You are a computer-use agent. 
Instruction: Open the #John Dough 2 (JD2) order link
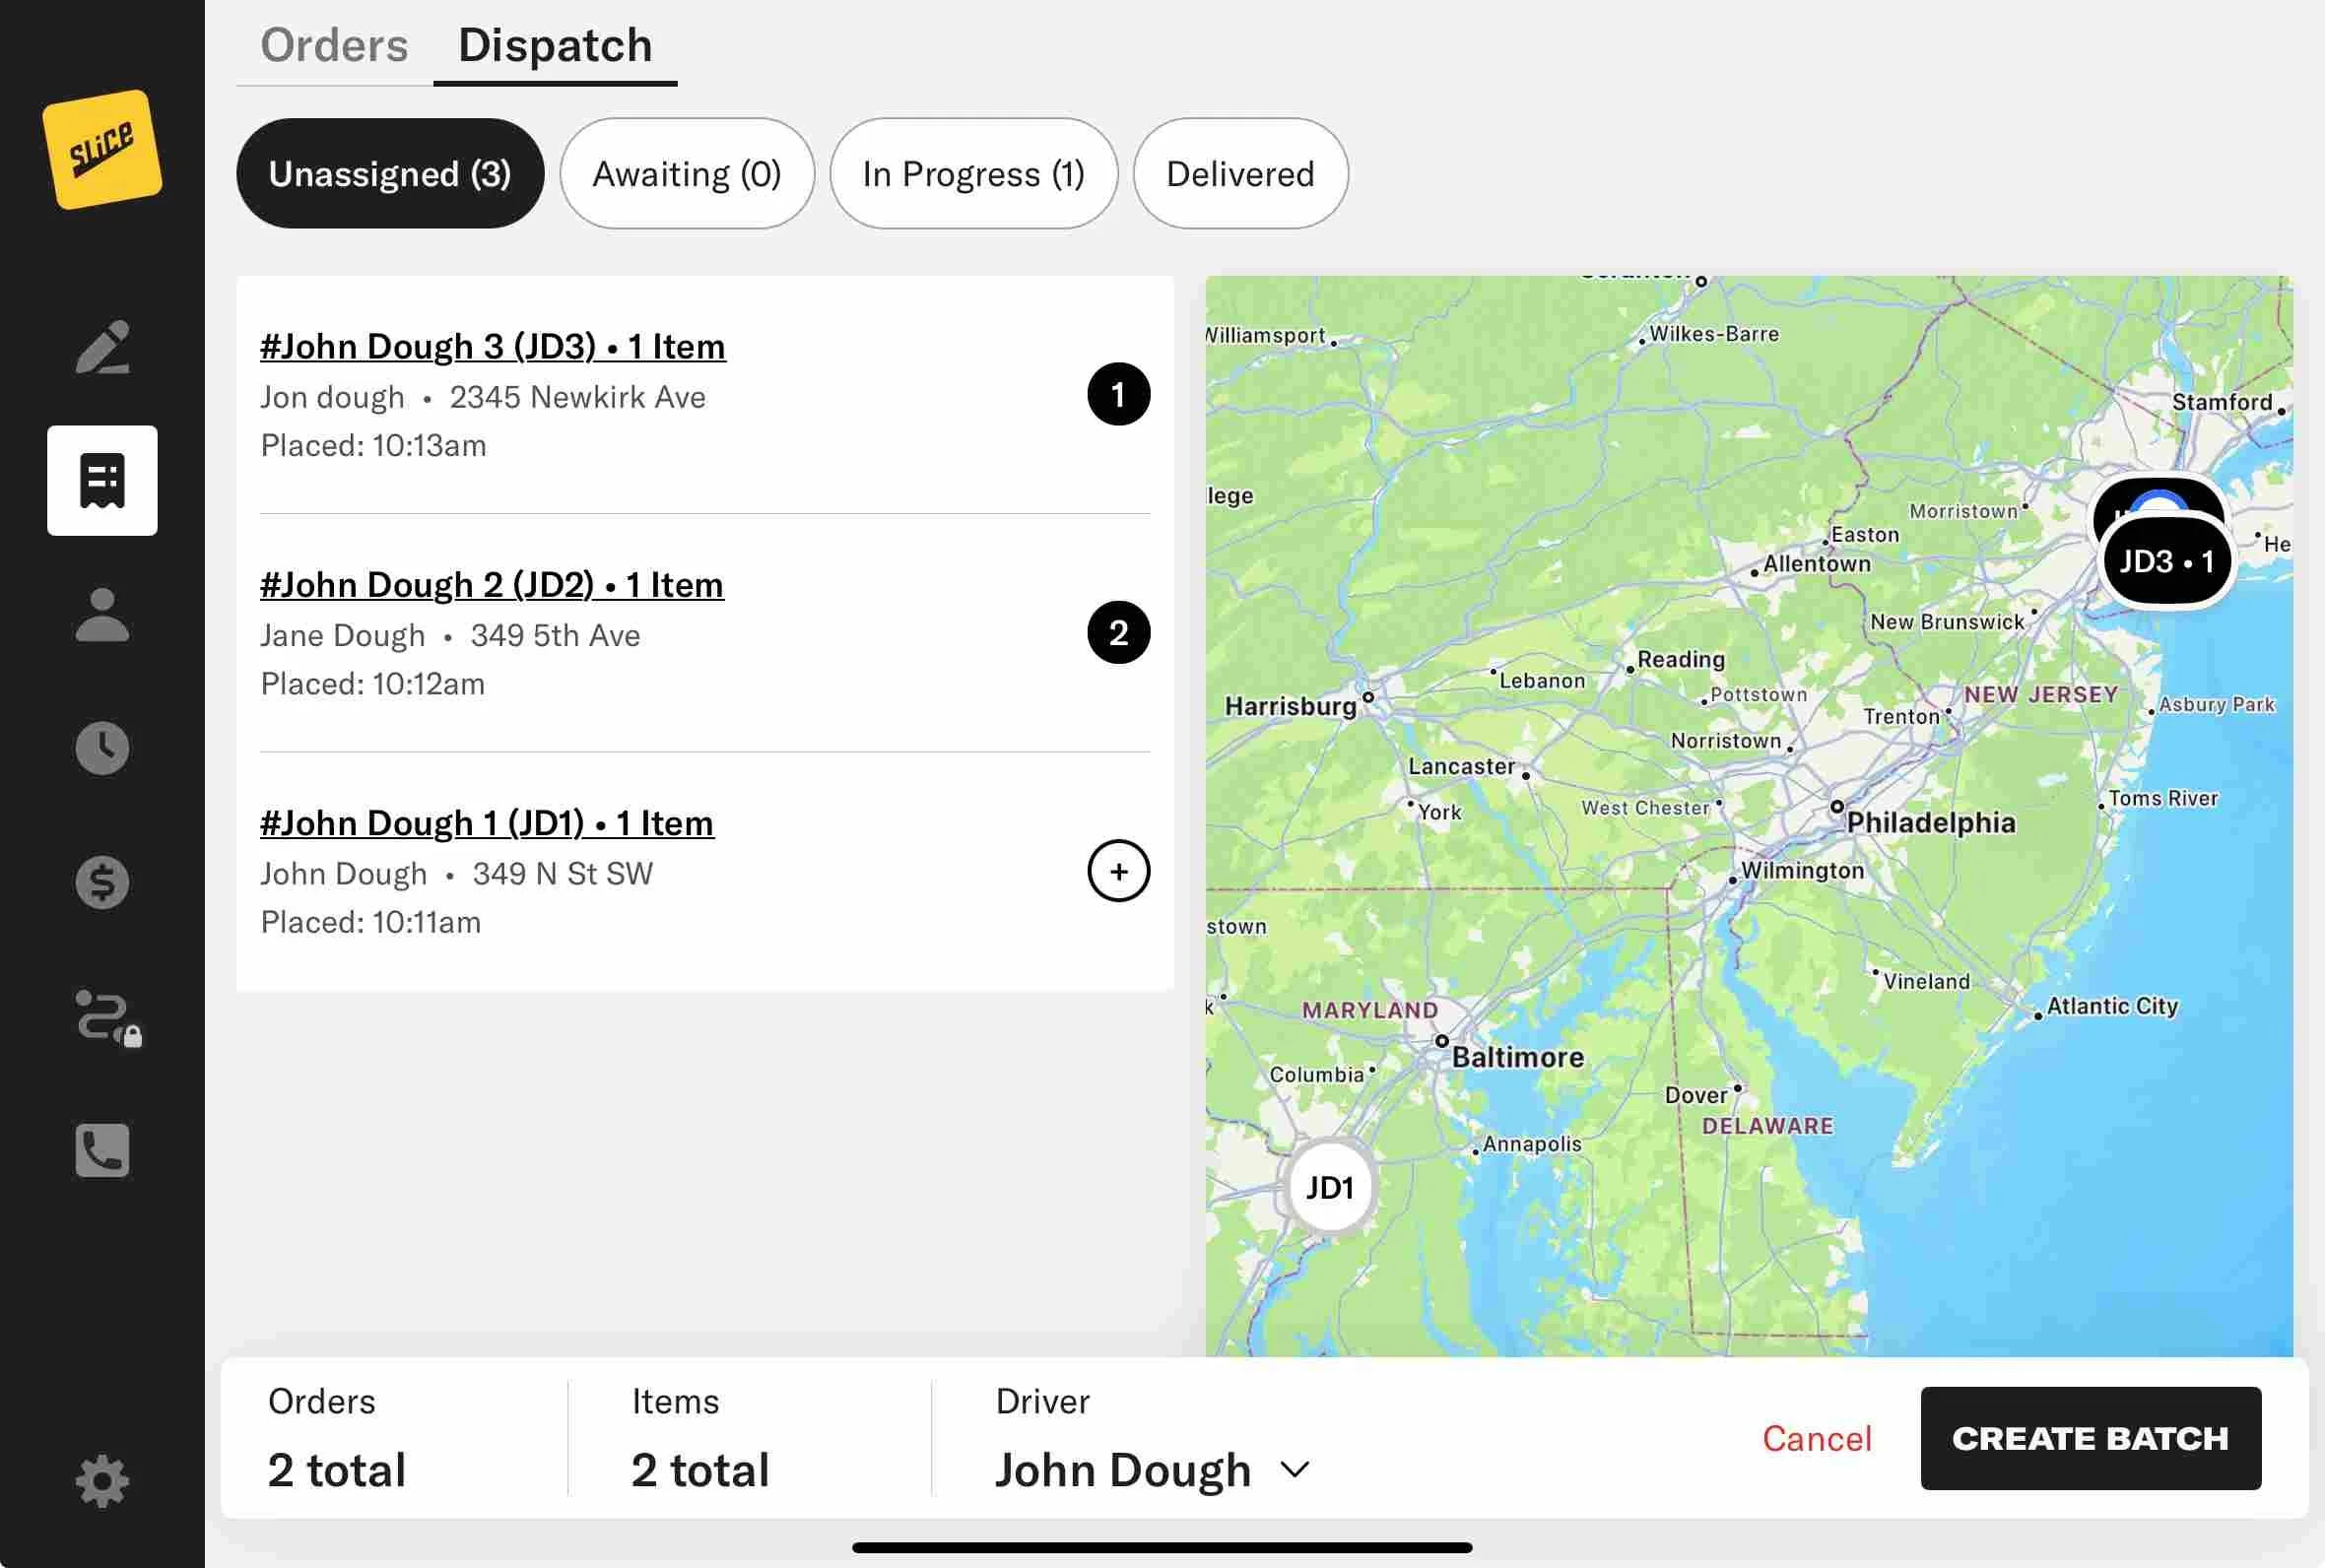coord(491,584)
